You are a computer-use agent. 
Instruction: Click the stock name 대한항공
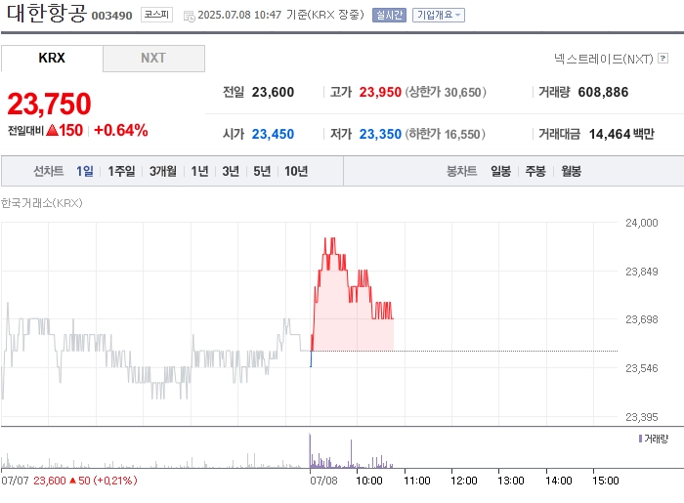[x=47, y=13]
